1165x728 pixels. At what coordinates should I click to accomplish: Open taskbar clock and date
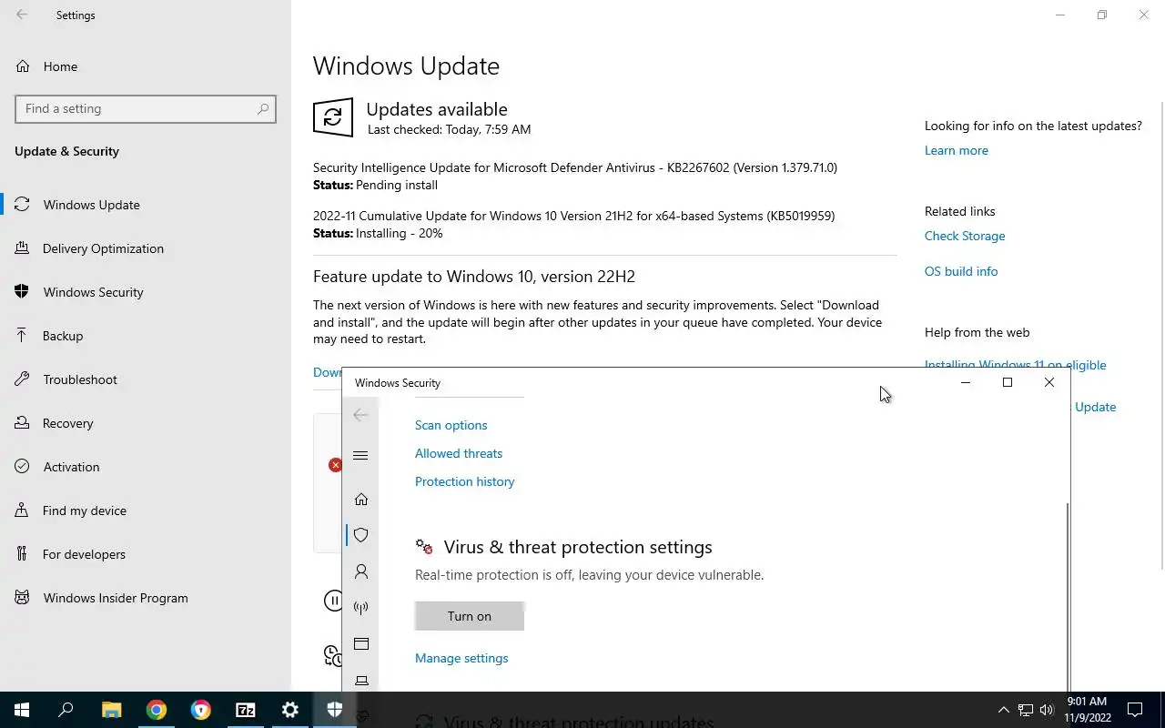pos(1088,710)
